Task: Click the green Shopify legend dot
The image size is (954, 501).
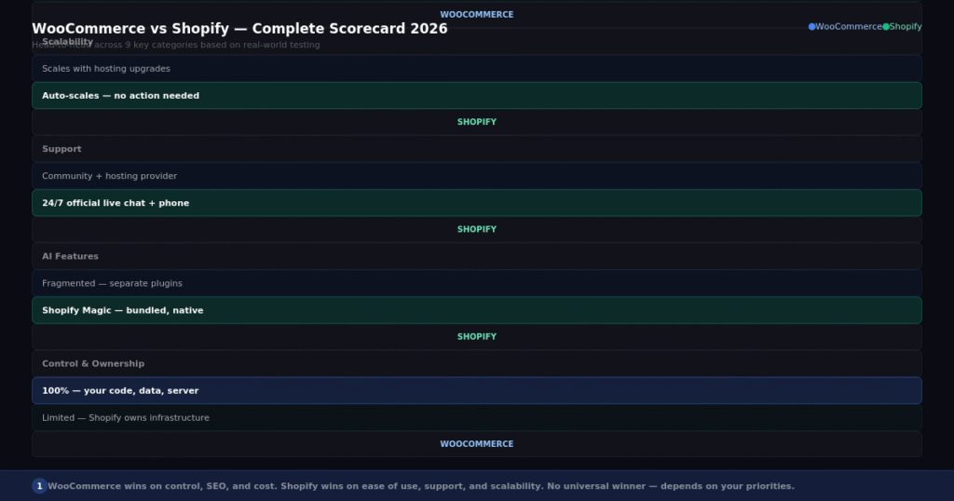Action: pyautogui.click(x=886, y=27)
